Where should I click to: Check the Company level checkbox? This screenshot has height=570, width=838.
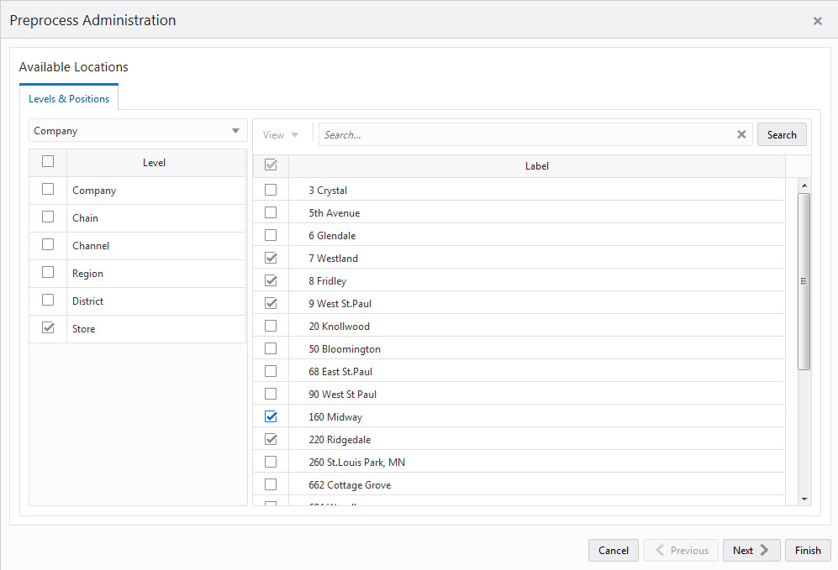(48, 189)
